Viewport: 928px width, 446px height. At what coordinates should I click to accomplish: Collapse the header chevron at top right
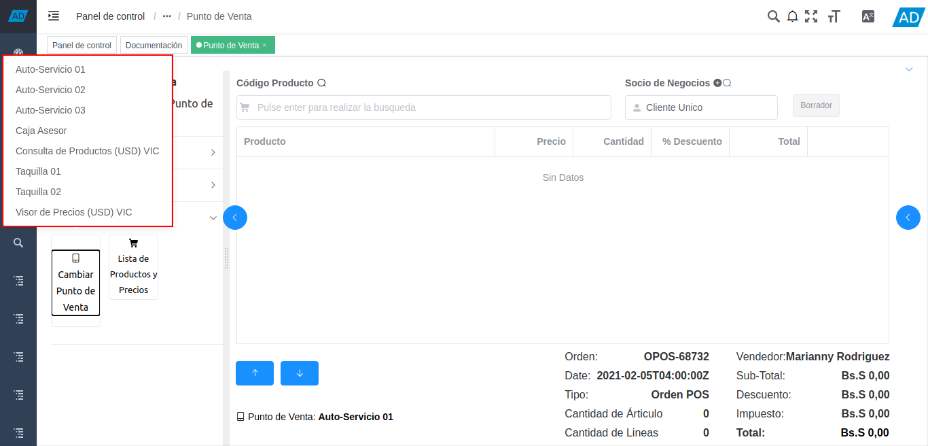(x=909, y=69)
